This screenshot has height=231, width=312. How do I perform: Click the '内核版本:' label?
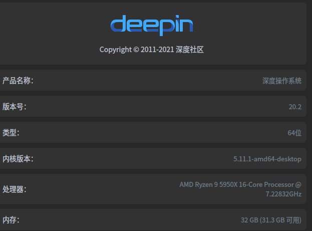pos(18,159)
